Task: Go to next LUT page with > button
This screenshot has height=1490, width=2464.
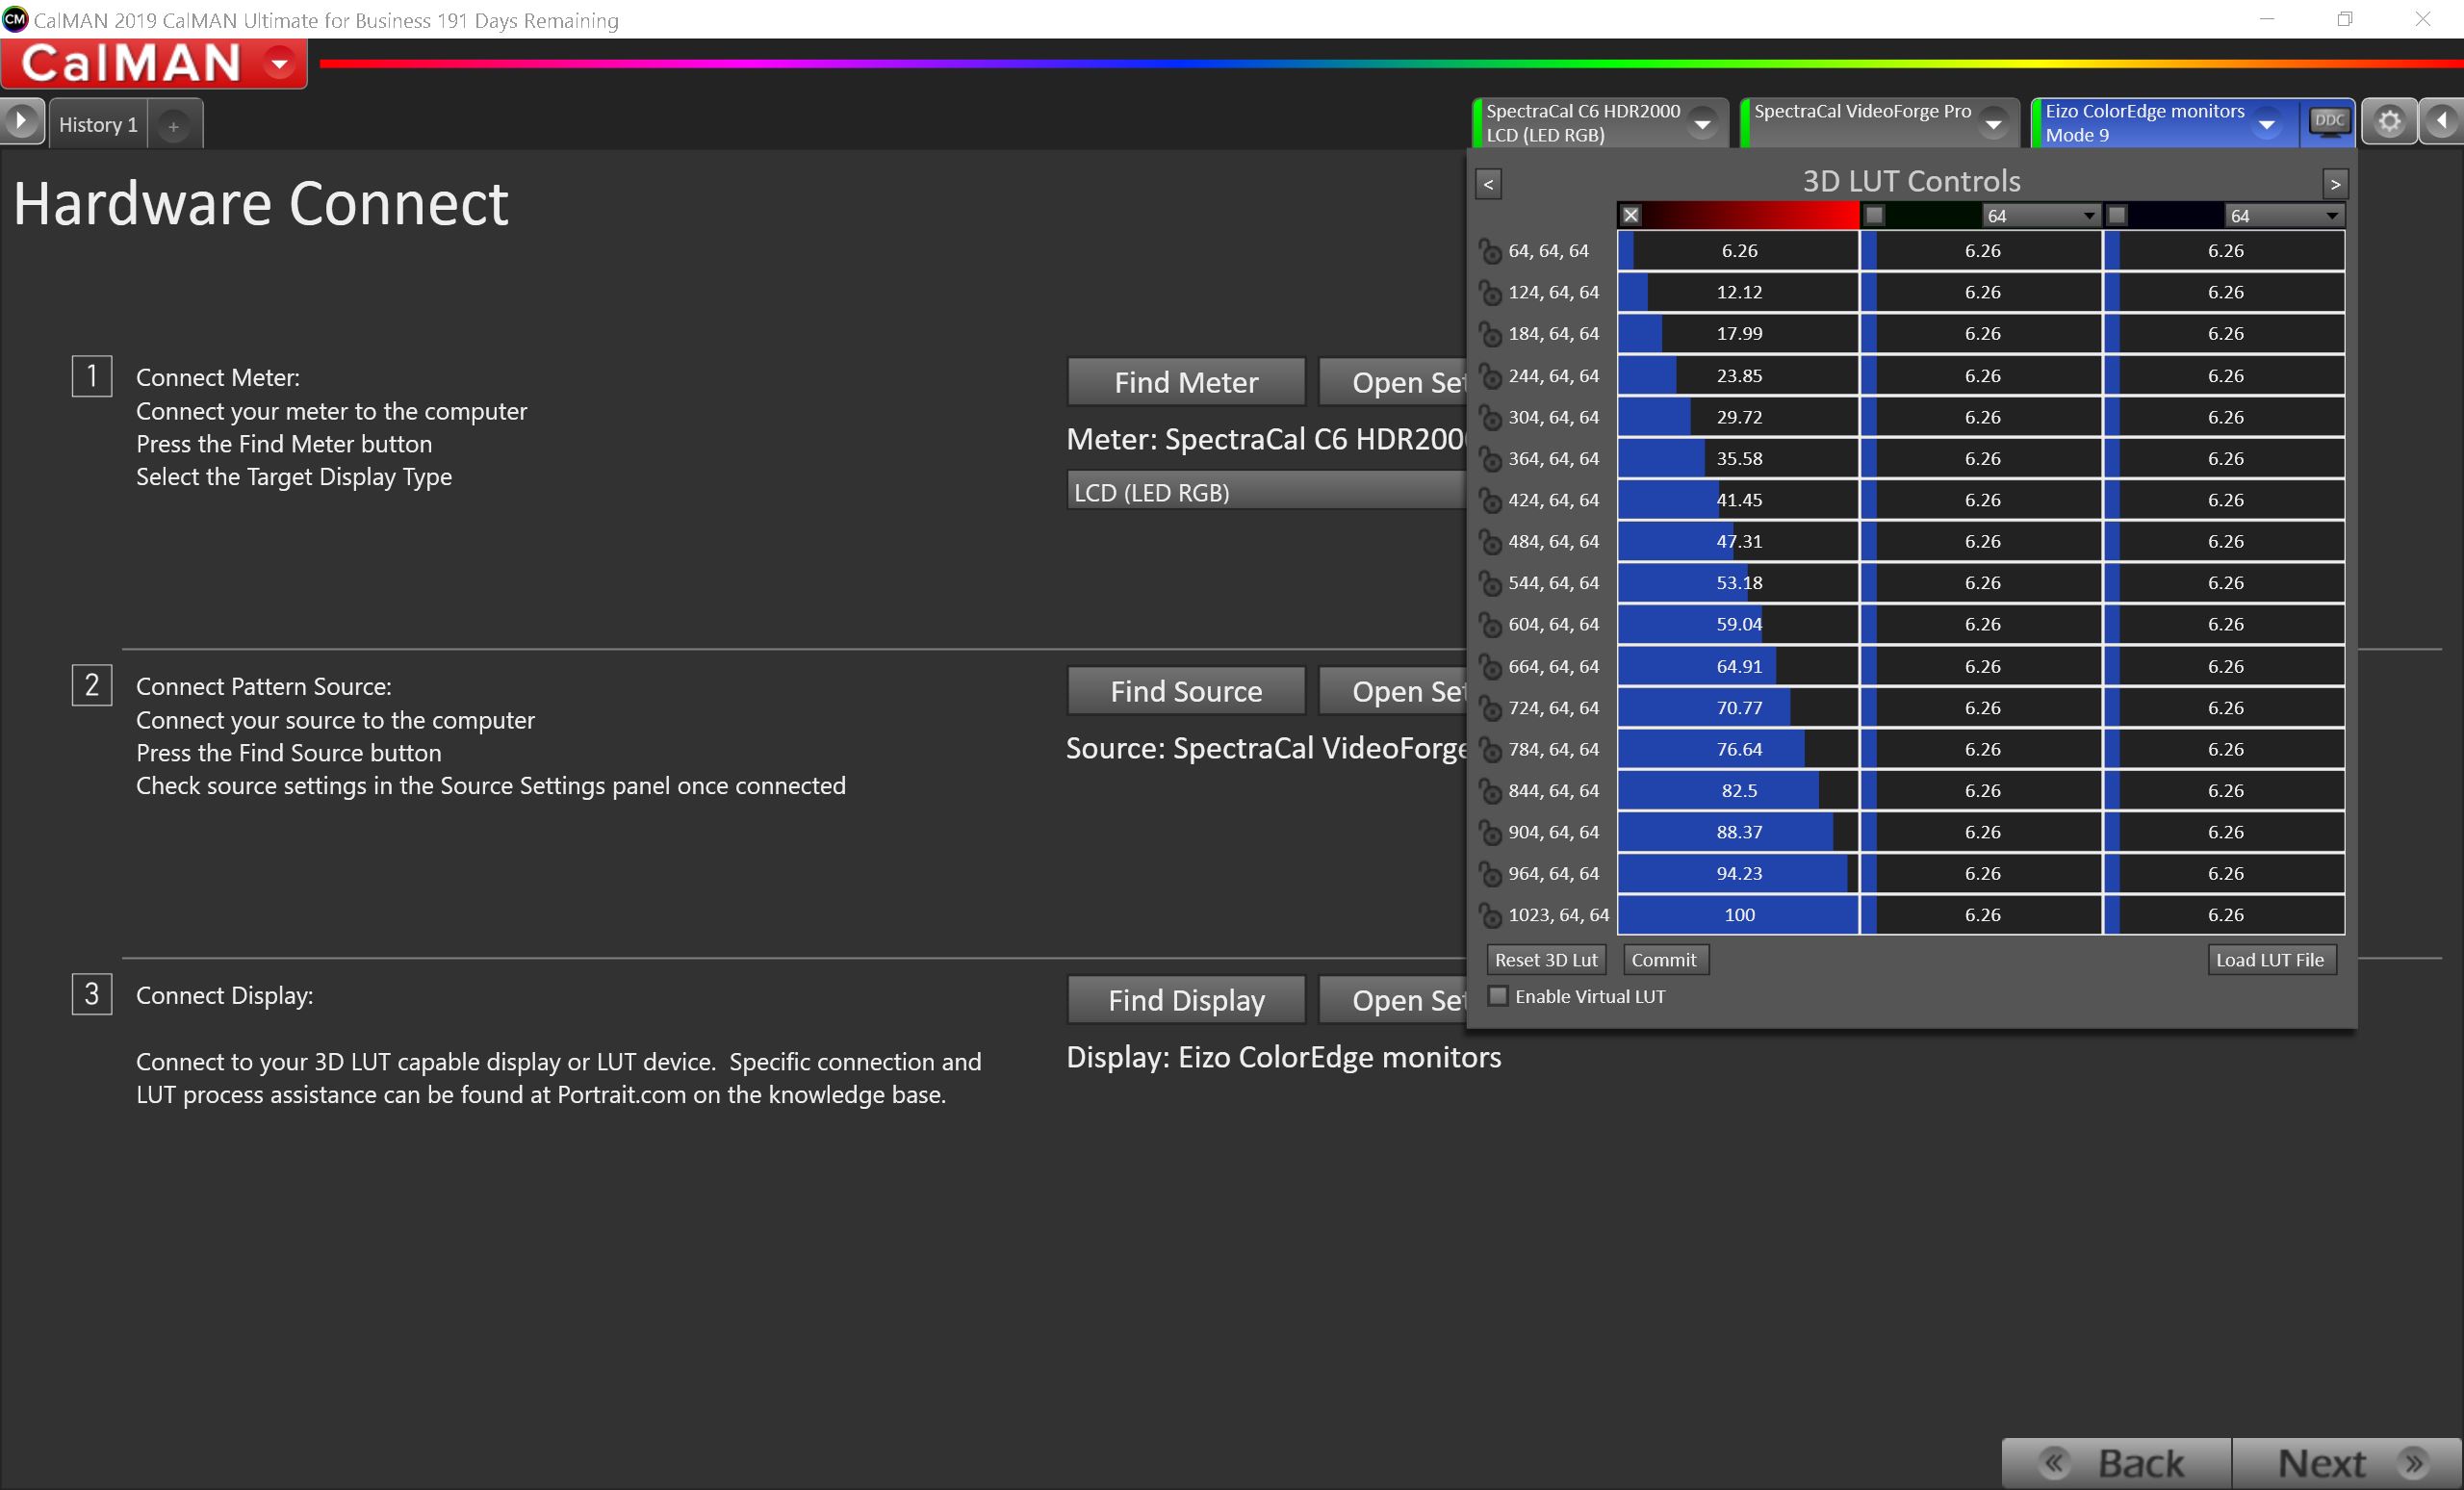Action: [2335, 184]
